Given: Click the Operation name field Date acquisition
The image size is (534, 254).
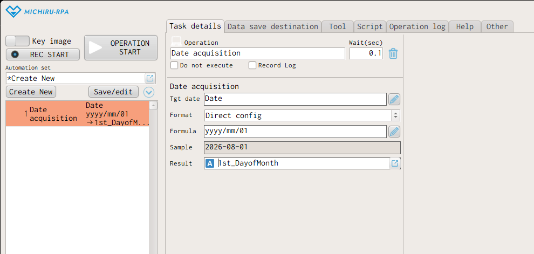Looking at the screenshot, I should pos(257,53).
